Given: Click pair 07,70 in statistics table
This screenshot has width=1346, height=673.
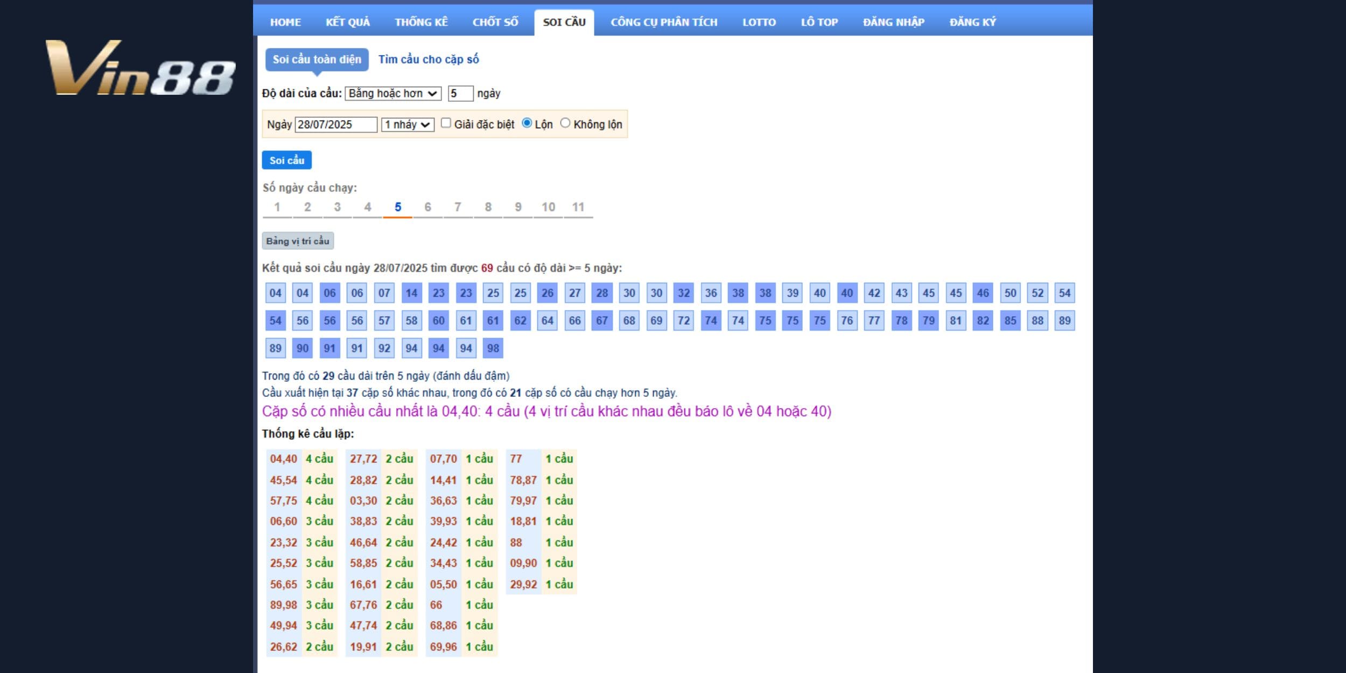Looking at the screenshot, I should (x=443, y=459).
